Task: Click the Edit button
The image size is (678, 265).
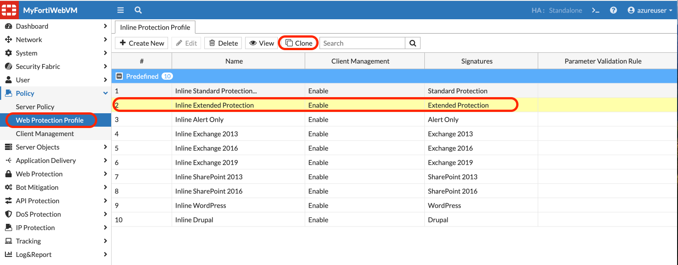Action: point(186,43)
